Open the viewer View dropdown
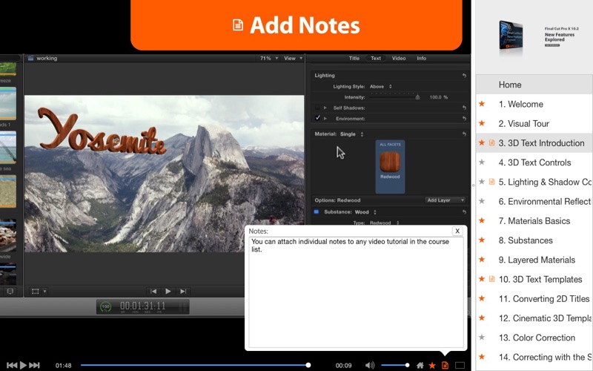This screenshot has width=593, height=371. pyautogui.click(x=293, y=59)
